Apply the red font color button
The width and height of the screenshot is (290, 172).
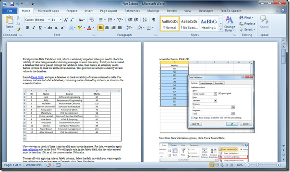(89, 28)
